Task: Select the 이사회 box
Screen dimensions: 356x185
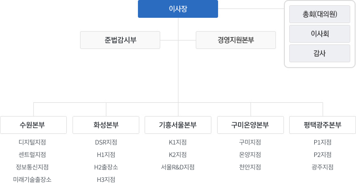Action: (x=320, y=33)
